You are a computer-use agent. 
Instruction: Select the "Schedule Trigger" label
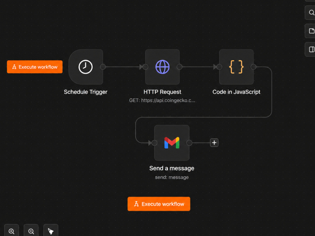(86, 92)
